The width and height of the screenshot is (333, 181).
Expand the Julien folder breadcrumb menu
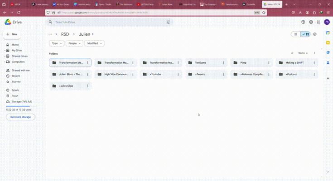(93, 34)
